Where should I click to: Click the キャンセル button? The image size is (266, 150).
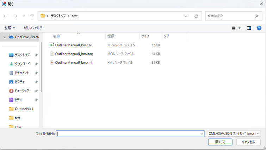point(248,142)
